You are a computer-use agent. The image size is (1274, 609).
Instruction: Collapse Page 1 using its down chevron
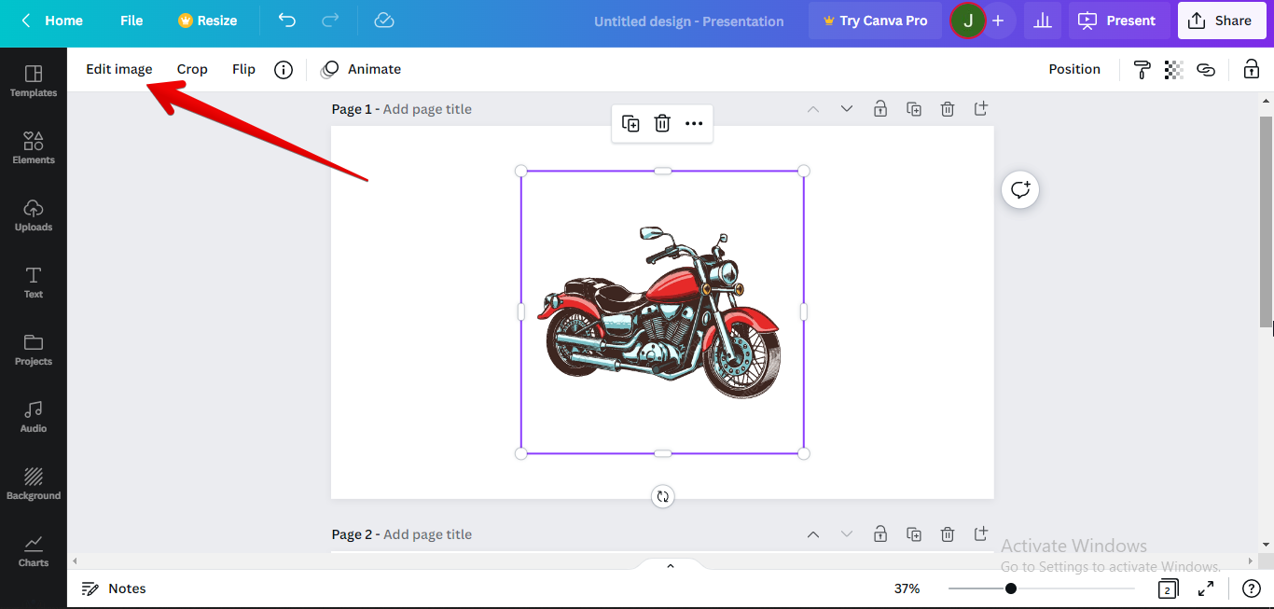(x=847, y=108)
